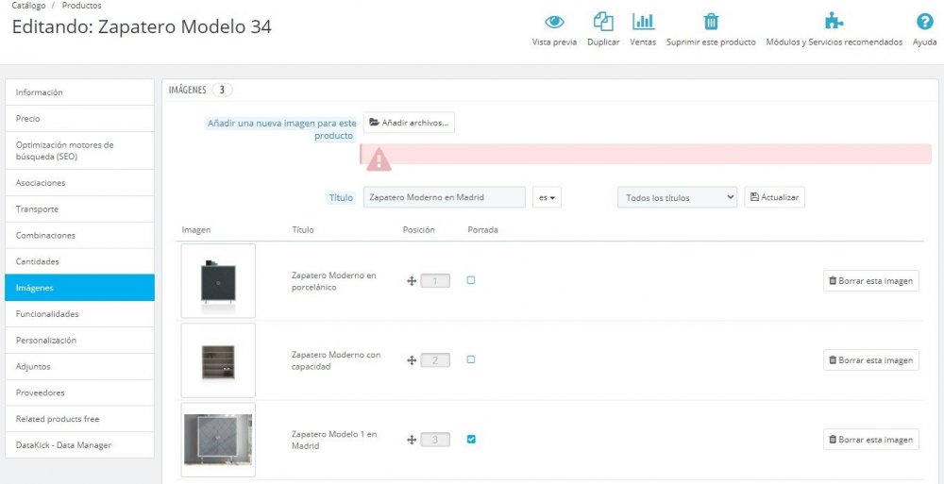
Task: Open the 'es' language dropdown
Action: pyautogui.click(x=547, y=197)
